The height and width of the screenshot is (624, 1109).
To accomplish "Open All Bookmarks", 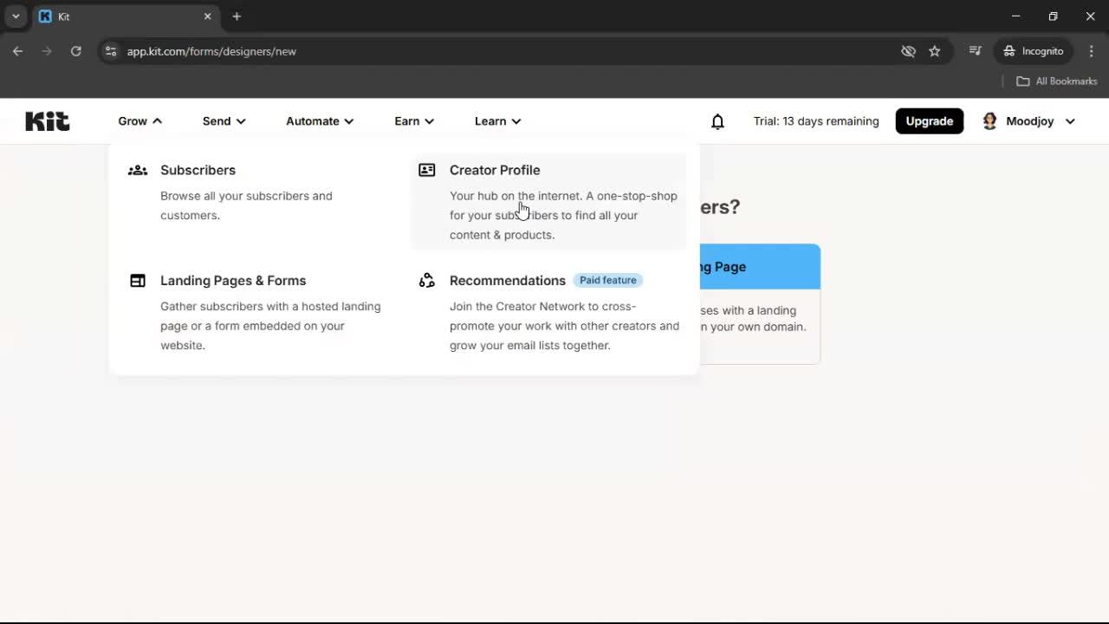I will 1056,81.
